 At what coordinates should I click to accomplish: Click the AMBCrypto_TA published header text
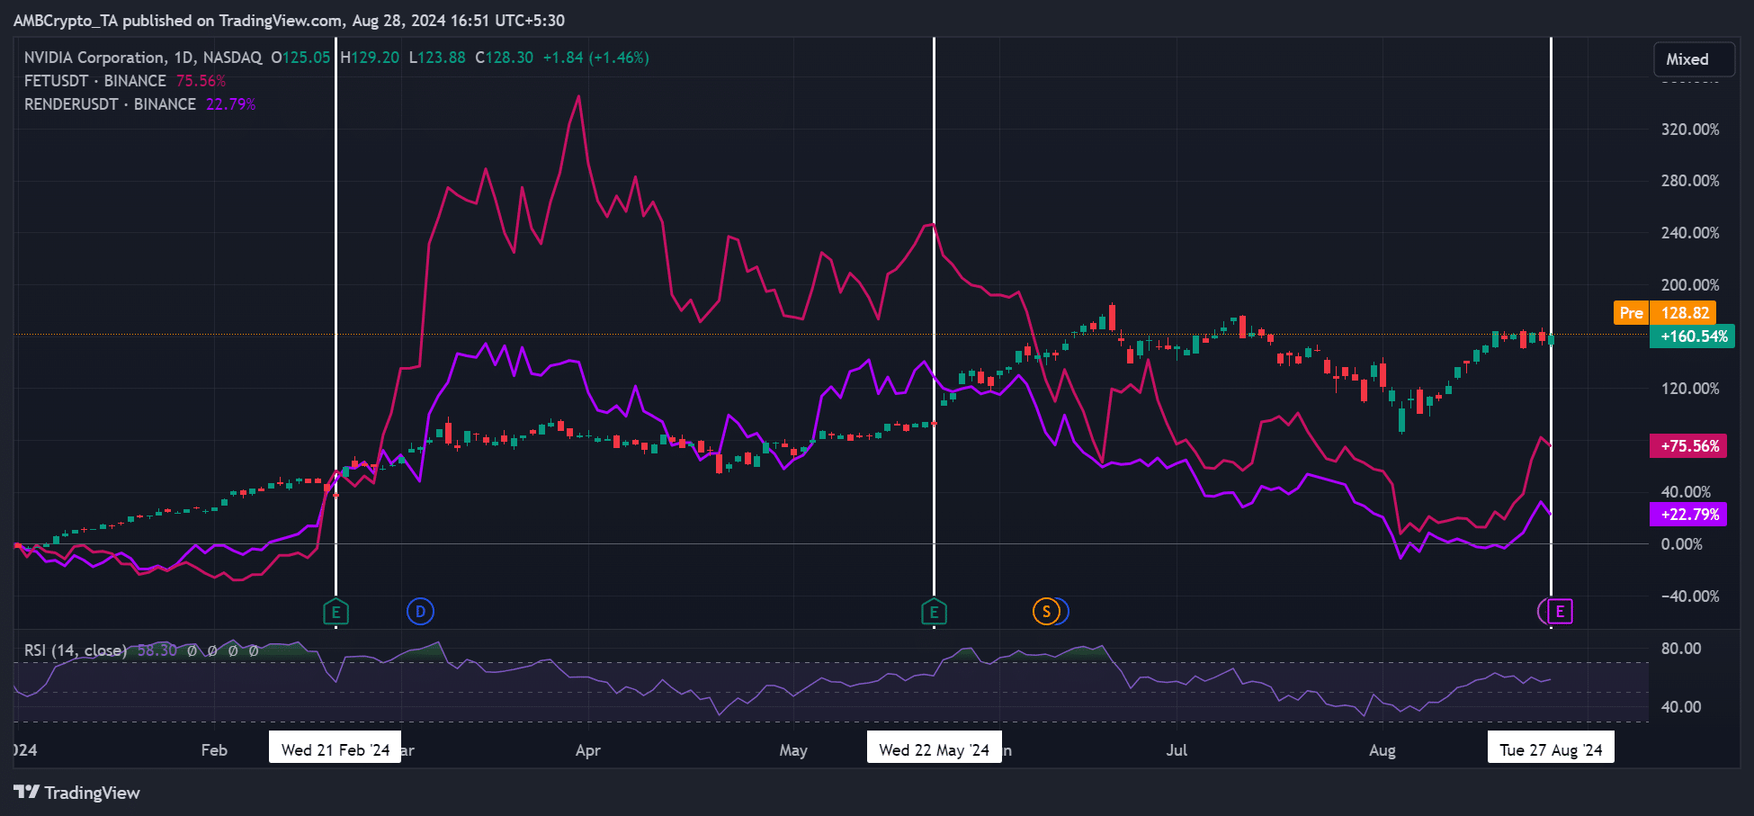289,21
